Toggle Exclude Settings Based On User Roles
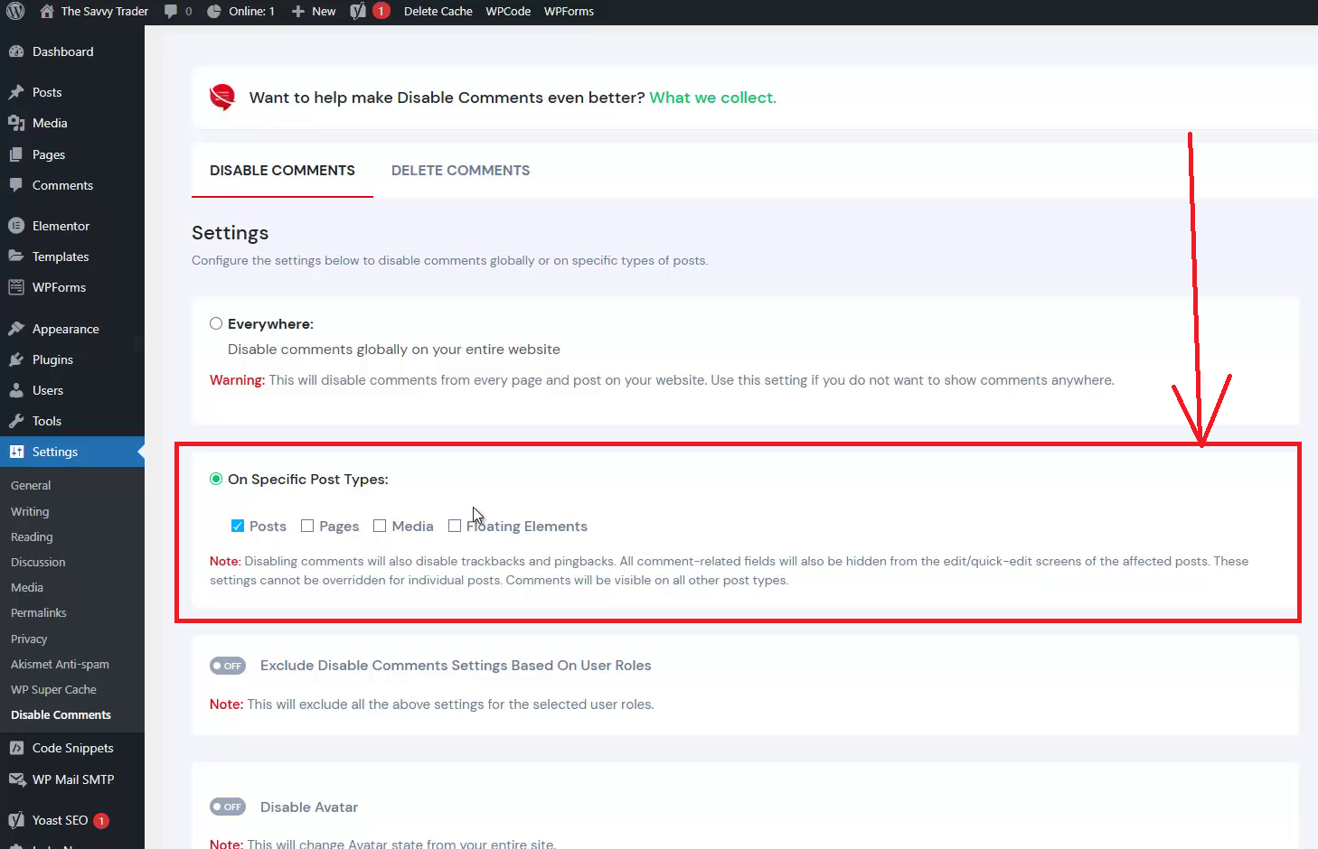This screenshot has width=1318, height=849. 228,666
